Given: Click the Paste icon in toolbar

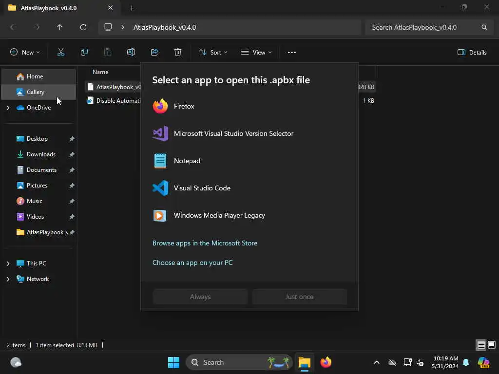Looking at the screenshot, I should point(108,53).
